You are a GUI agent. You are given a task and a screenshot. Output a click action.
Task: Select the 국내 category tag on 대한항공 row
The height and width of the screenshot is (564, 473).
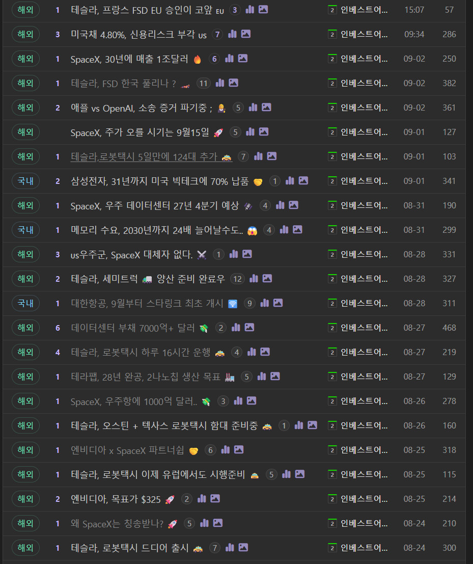click(x=25, y=303)
